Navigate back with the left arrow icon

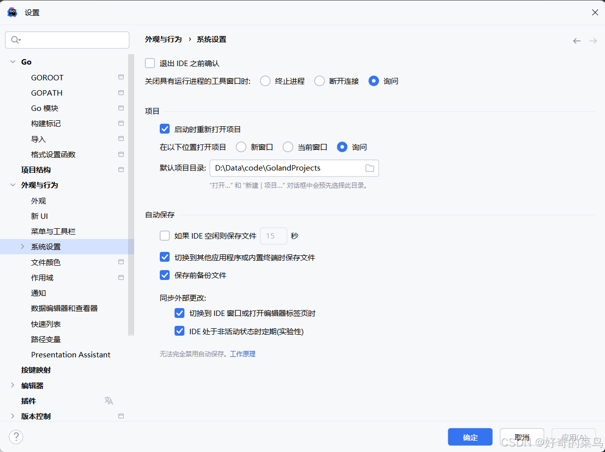point(577,41)
